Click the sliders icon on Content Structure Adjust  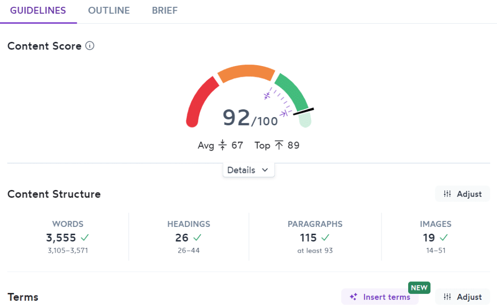447,193
